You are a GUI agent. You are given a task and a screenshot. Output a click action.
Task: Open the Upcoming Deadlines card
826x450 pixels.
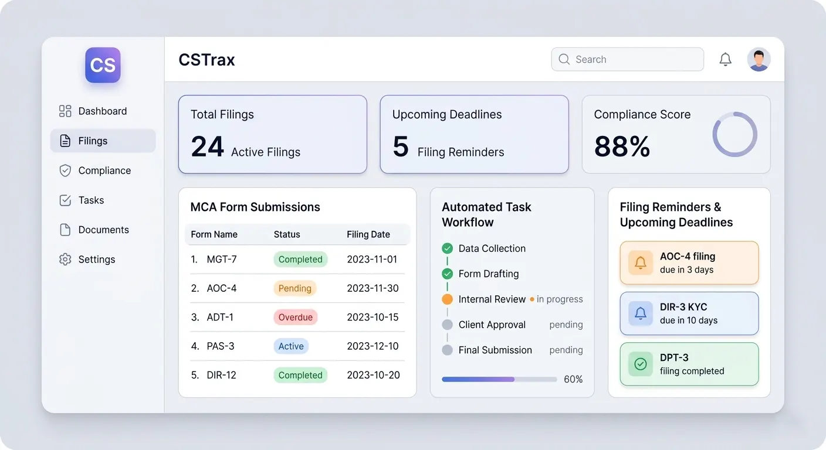pyautogui.click(x=474, y=134)
